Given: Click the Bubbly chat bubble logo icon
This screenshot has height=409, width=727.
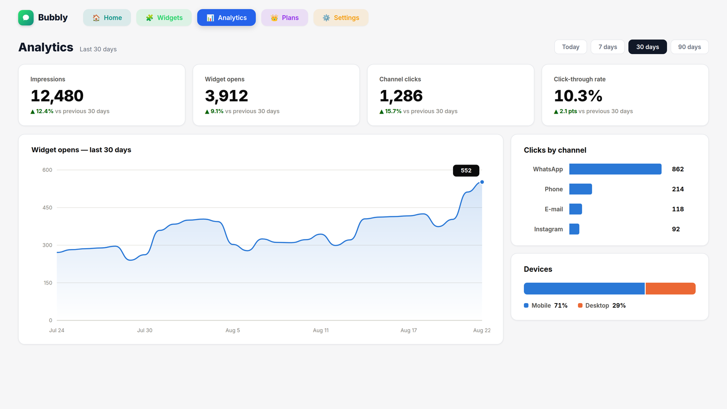Looking at the screenshot, I should [x=26, y=18].
